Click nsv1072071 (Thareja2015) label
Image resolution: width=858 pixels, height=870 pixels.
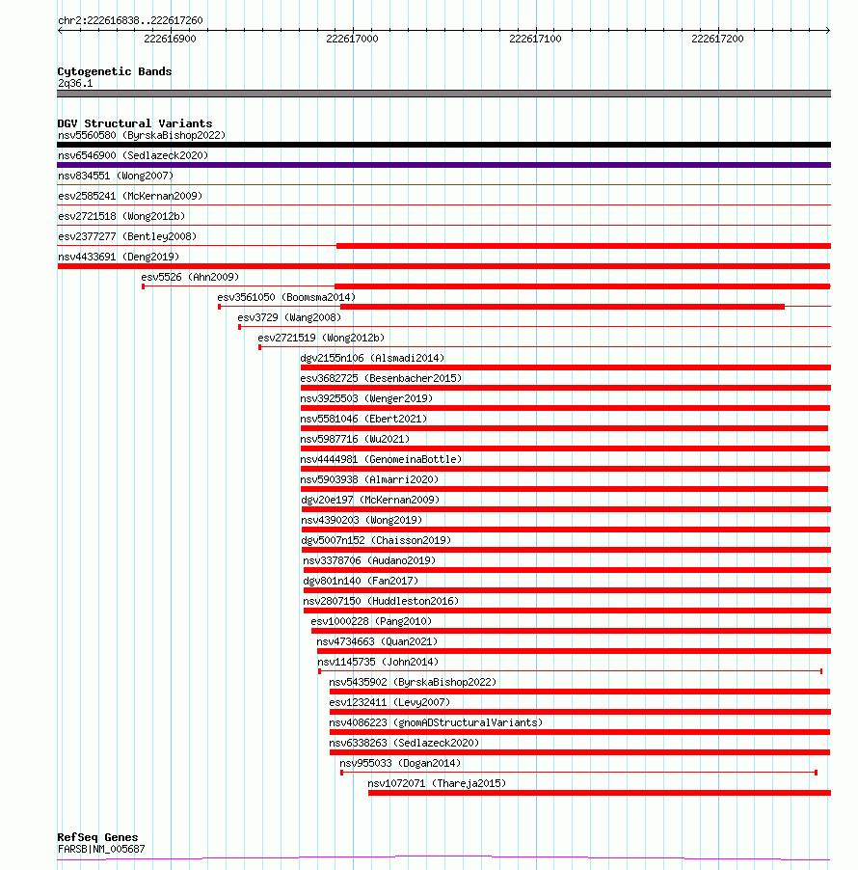click(437, 783)
